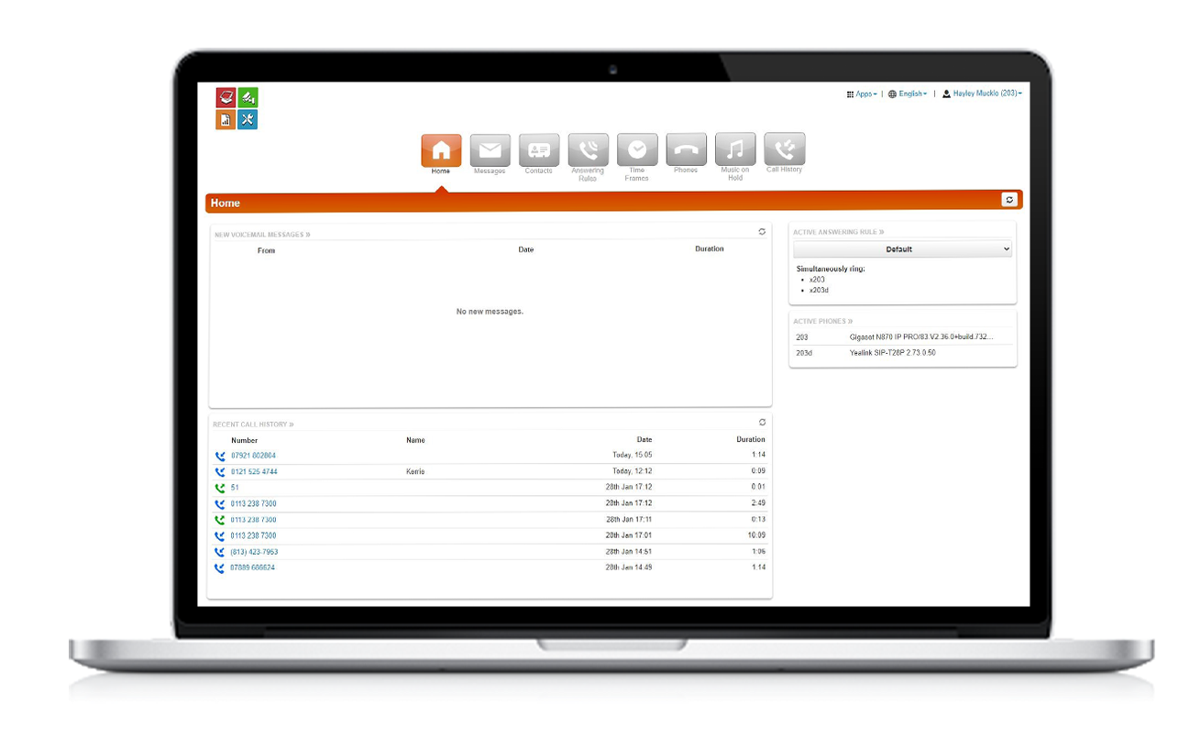Click the 07889 686624 number link

[253, 568]
